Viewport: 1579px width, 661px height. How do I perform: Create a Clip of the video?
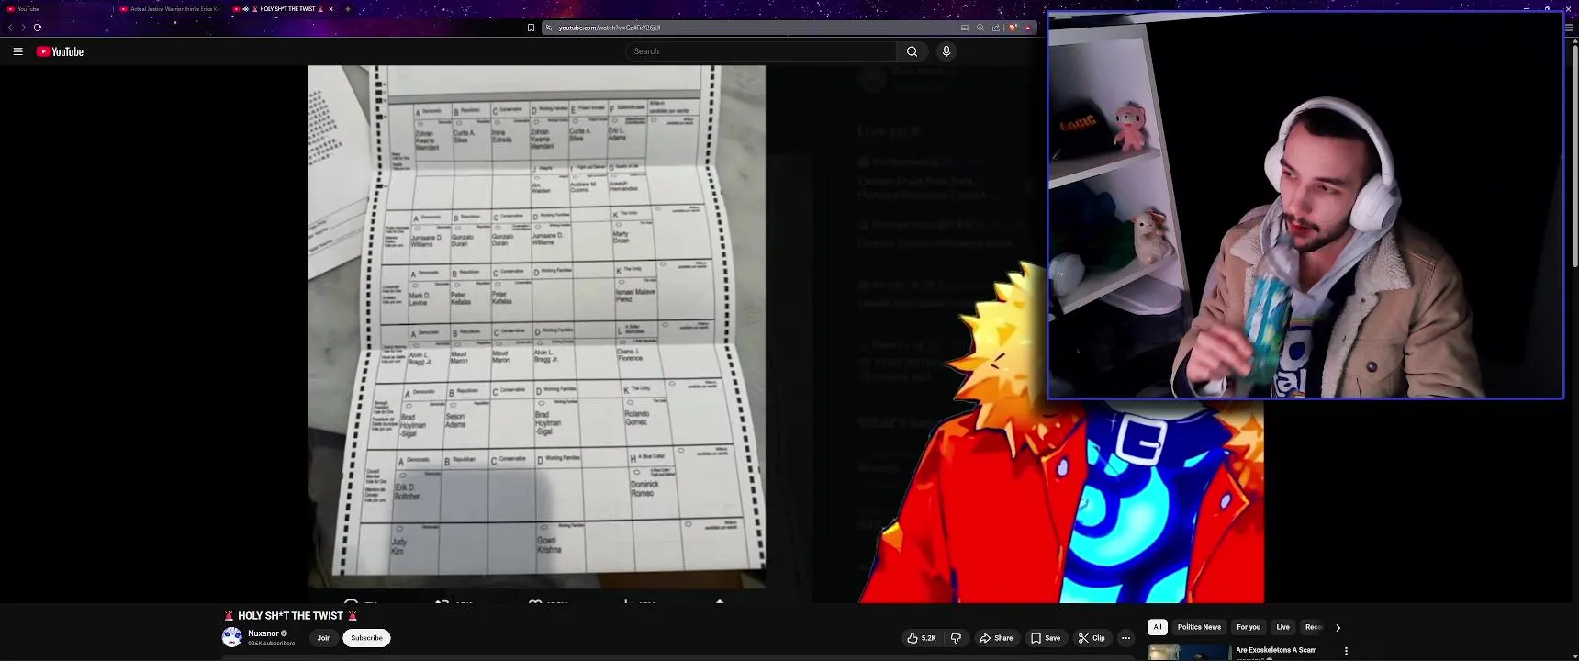pyautogui.click(x=1092, y=638)
